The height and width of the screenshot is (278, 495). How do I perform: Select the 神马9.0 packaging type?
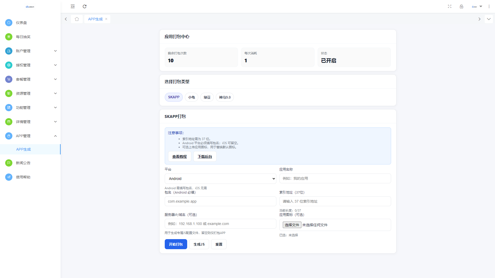tap(225, 97)
